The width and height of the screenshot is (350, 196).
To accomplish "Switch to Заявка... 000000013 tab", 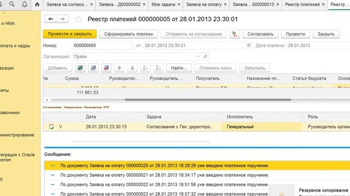I will click(253, 4).
